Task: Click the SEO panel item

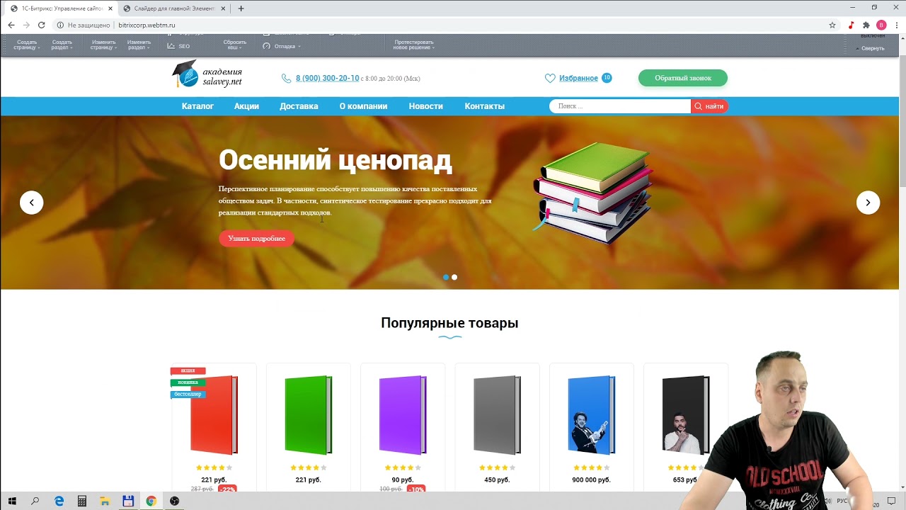Action: coord(178,46)
